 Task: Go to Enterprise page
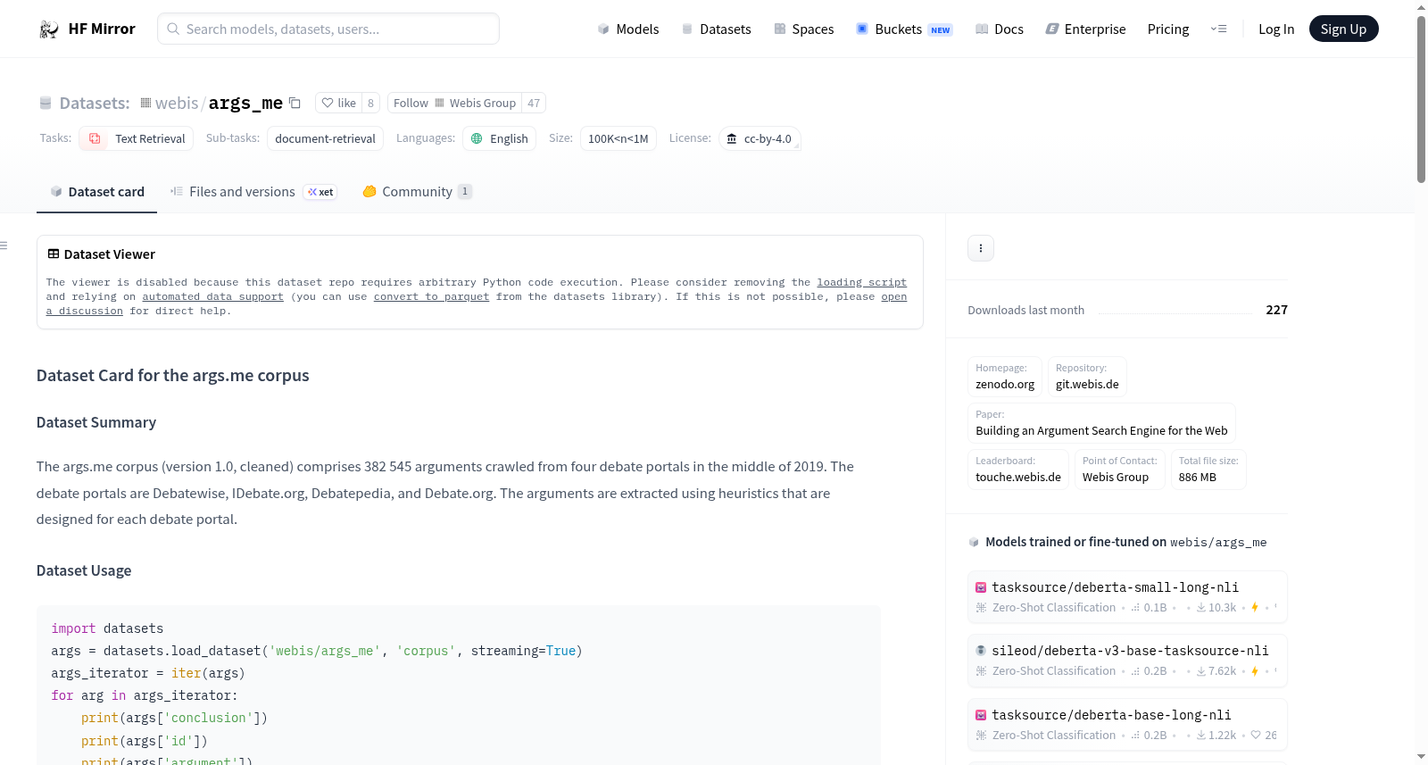1085,29
